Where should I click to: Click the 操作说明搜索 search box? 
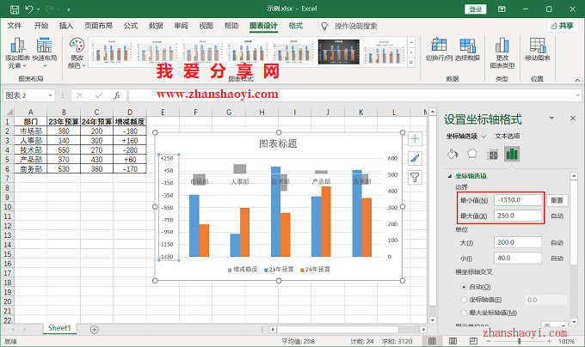(x=355, y=26)
